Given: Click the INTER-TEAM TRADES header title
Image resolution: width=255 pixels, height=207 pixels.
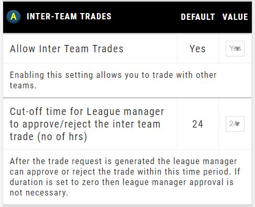Looking at the screenshot, I should [x=69, y=17].
